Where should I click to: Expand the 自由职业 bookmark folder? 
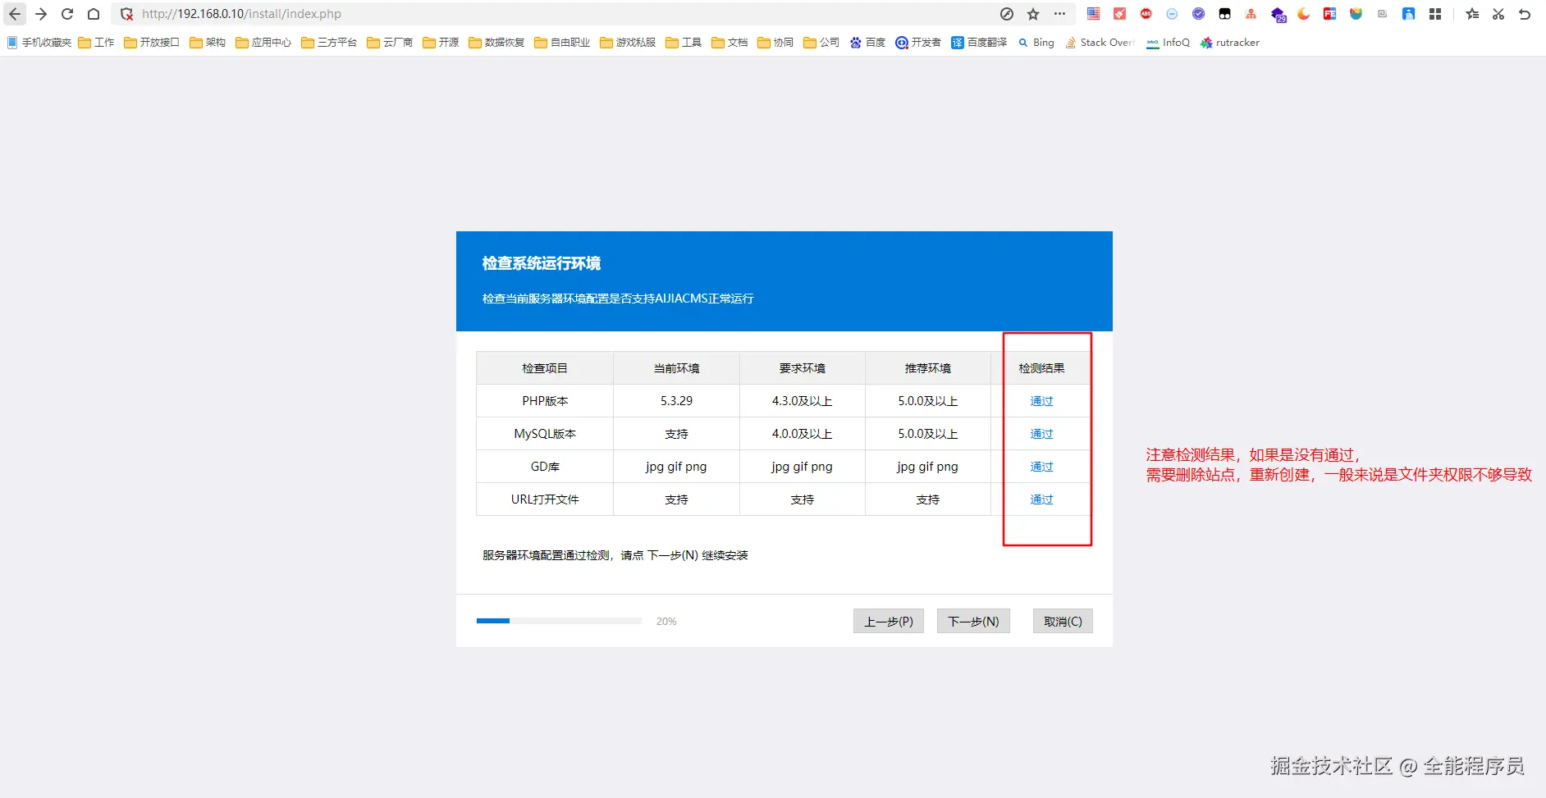tap(562, 43)
